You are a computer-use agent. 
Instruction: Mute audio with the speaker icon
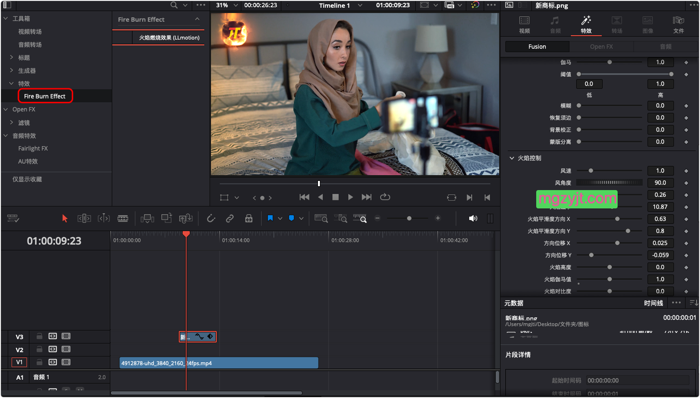point(473,219)
